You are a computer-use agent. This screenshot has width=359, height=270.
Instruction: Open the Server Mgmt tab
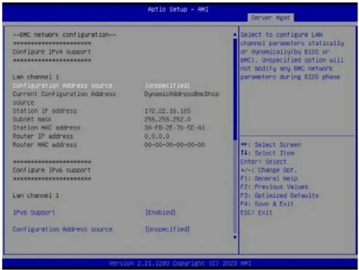270,18
